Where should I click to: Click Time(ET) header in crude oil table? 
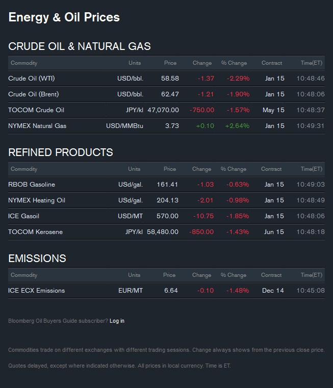click(x=312, y=63)
